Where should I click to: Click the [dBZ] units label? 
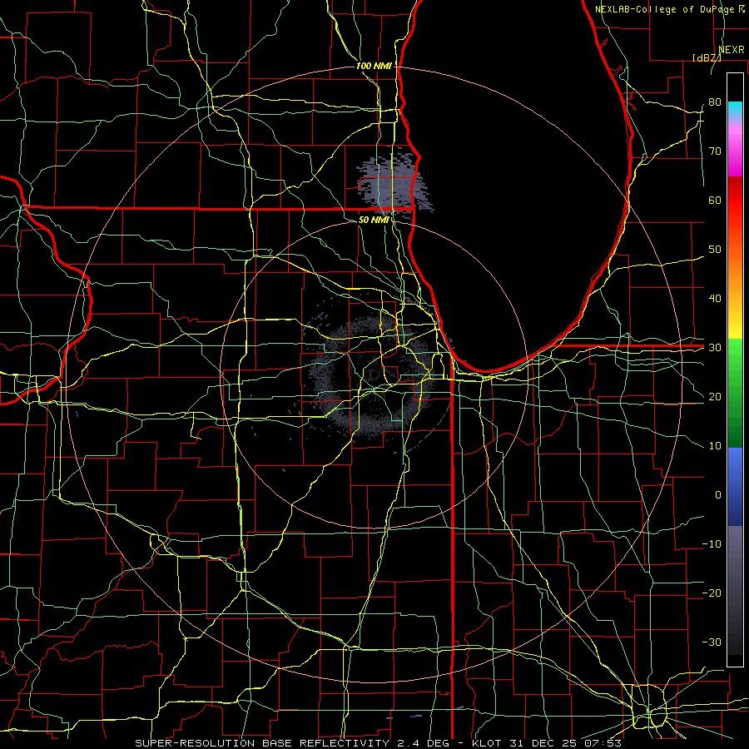[x=707, y=57]
